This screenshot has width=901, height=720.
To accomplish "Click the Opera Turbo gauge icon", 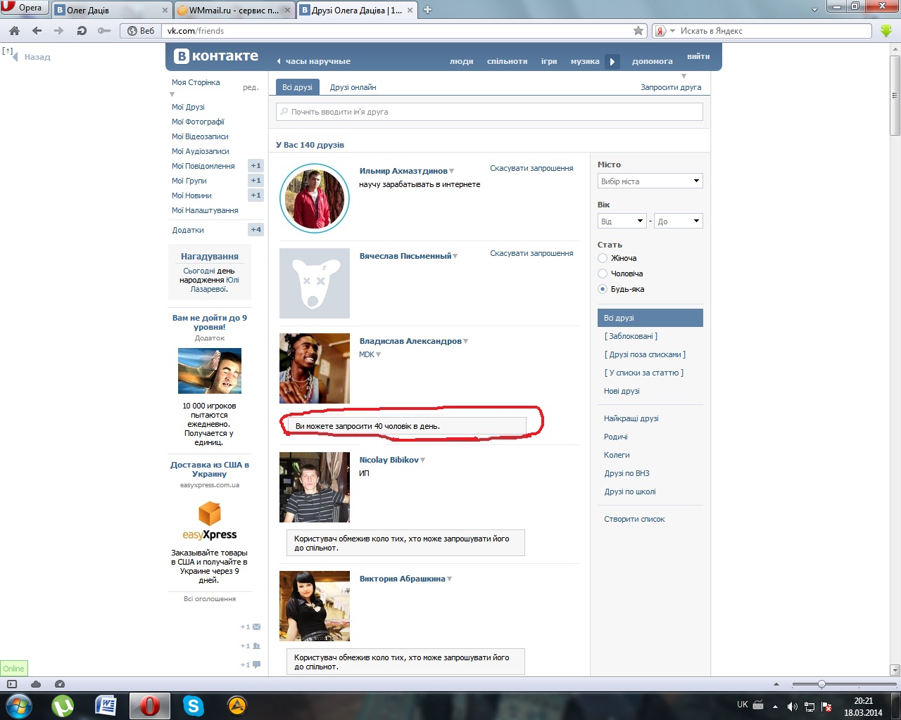I will pos(60,684).
